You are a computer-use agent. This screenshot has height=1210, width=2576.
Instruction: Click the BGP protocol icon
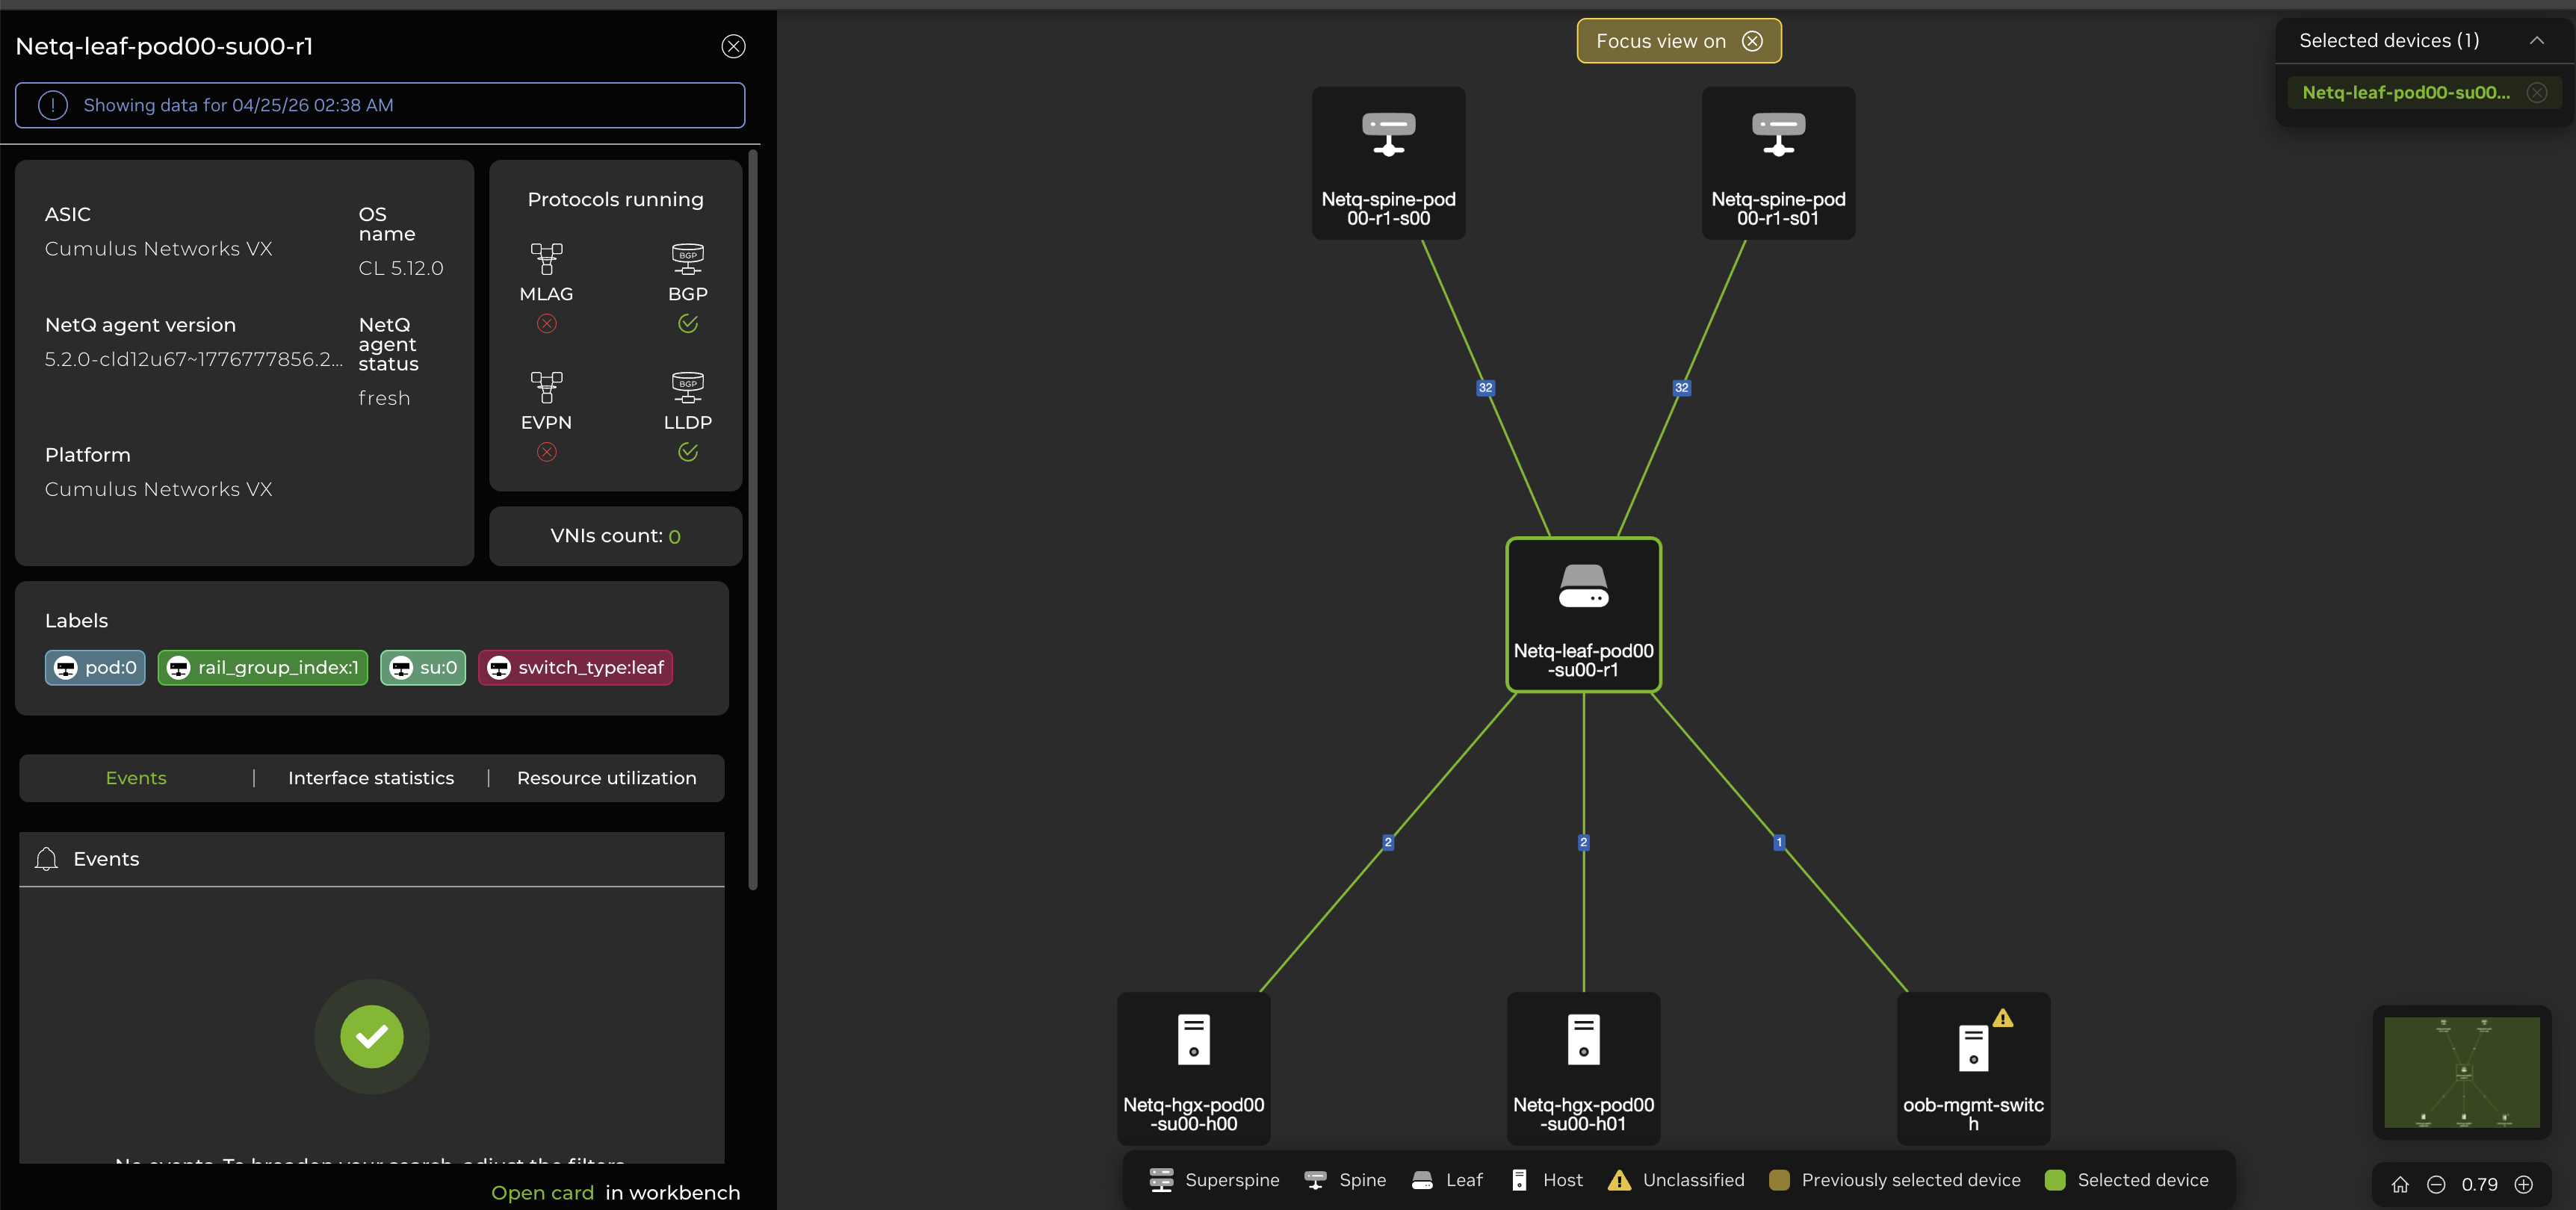click(688, 258)
